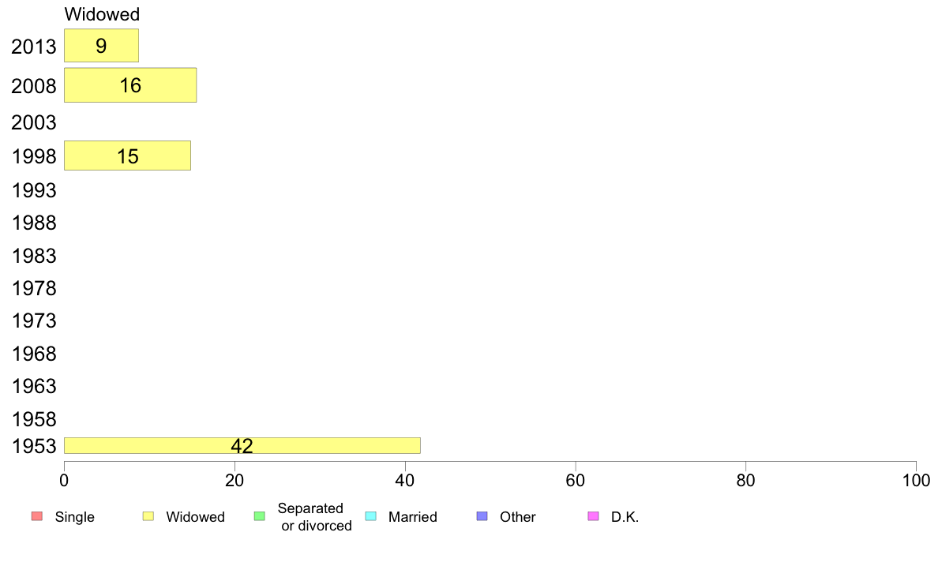Click the blue Other legend swatch
The image size is (938, 581).
tap(482, 515)
